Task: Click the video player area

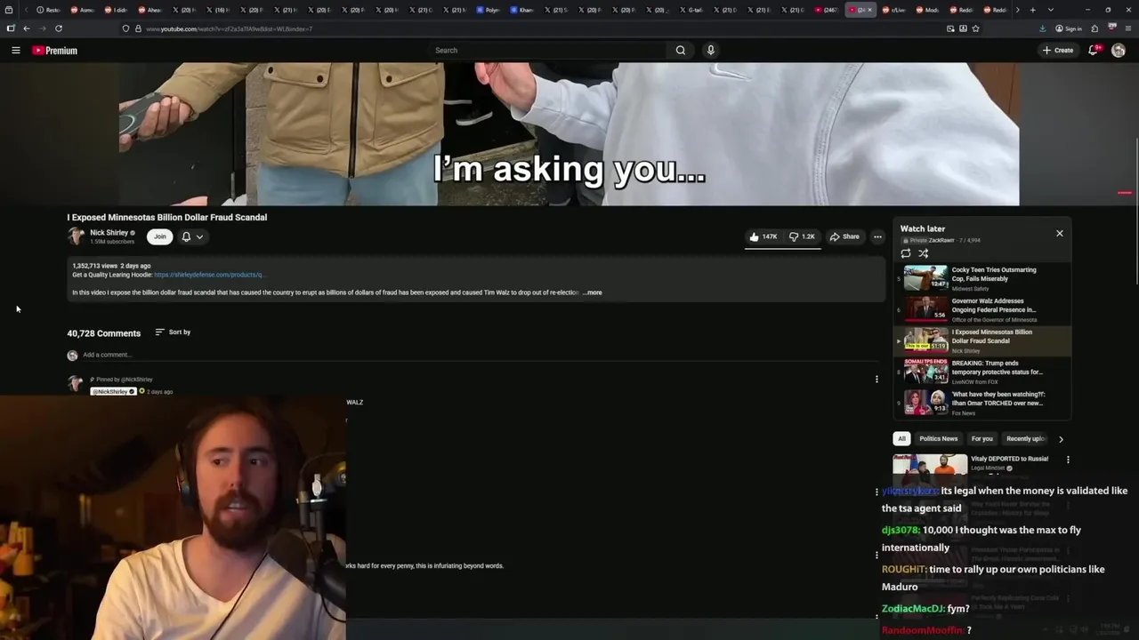Action: 569,133
